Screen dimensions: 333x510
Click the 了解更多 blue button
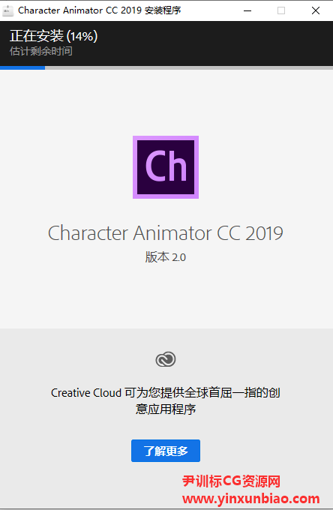coord(166,451)
